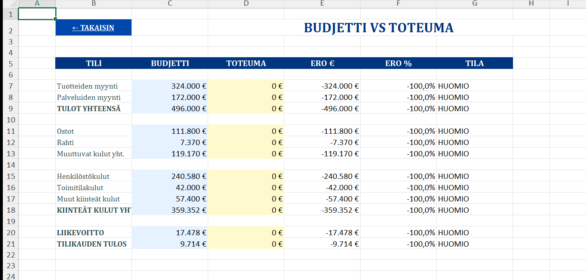Screen dimensions: 586x280
Task: Click the select-all corner of the sheet
Action: pos(9,4)
